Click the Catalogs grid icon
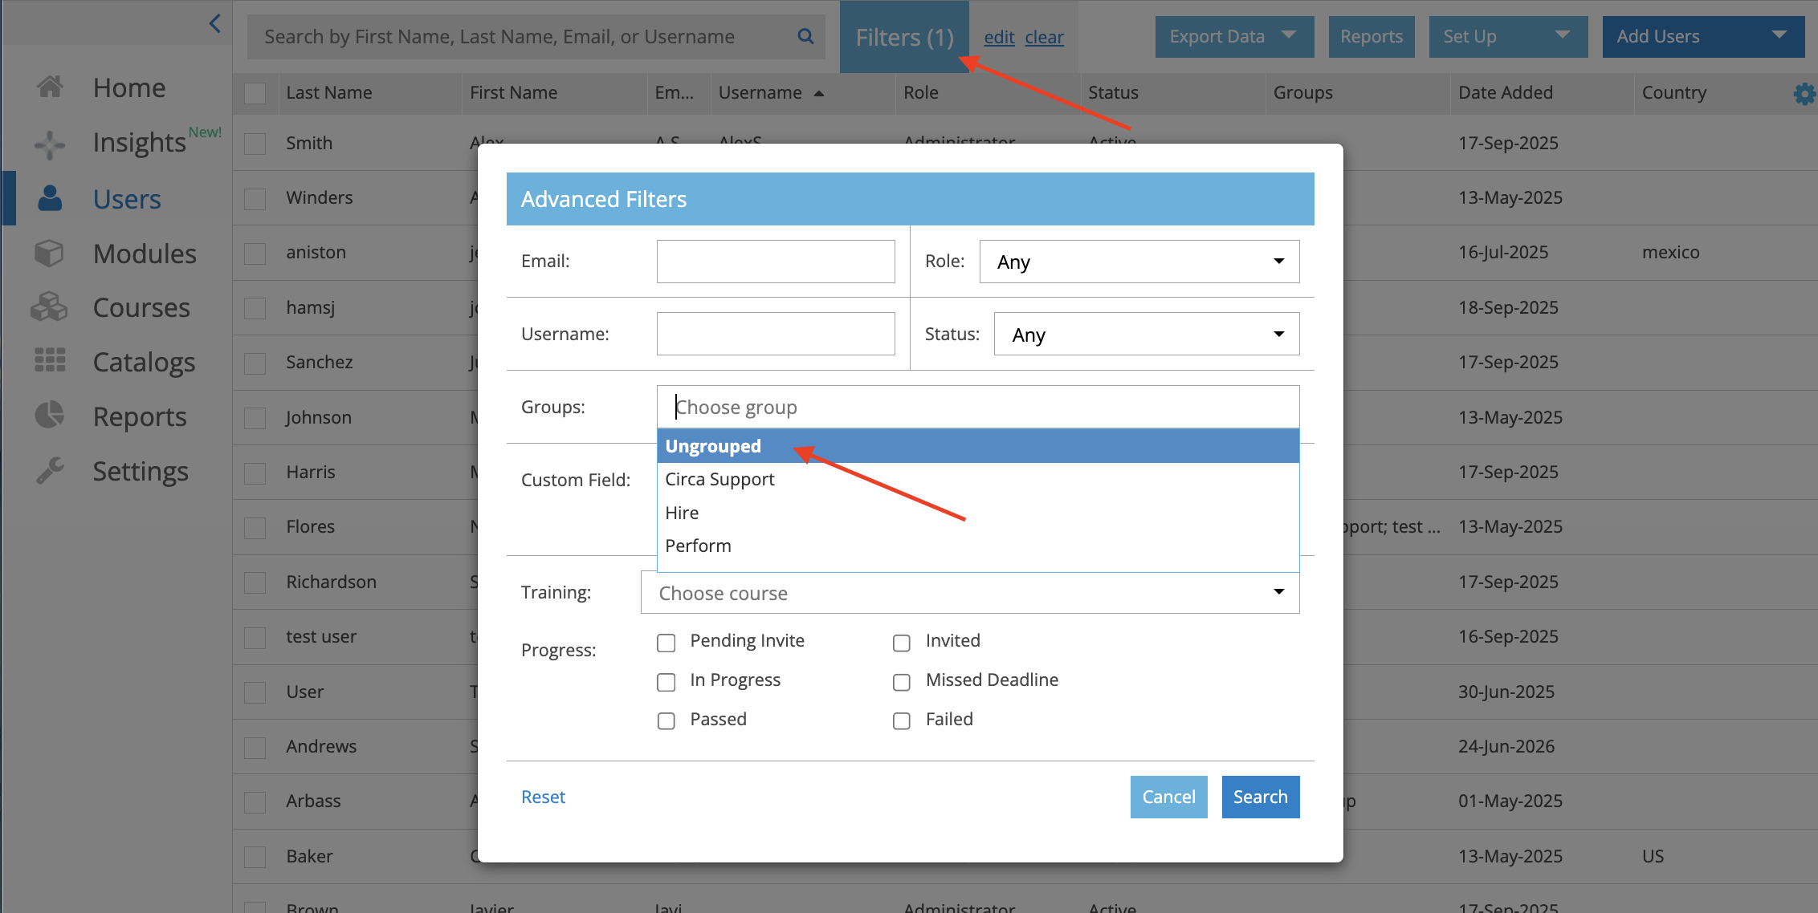The height and width of the screenshot is (913, 1818). (x=50, y=360)
